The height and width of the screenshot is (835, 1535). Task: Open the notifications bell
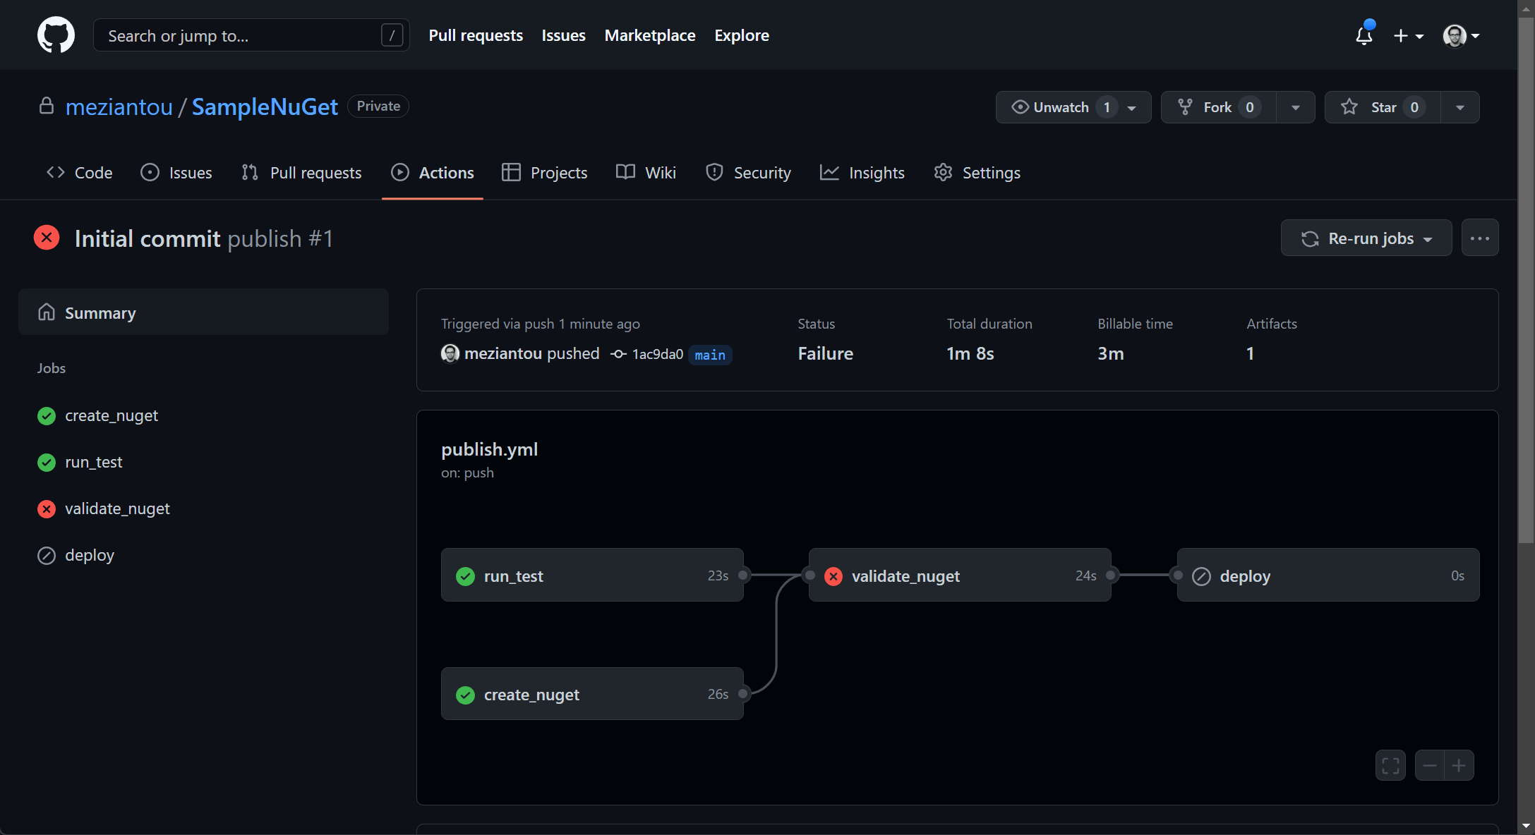[1364, 35]
